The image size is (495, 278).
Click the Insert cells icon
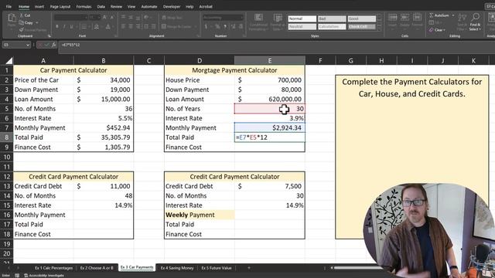coord(392,17)
